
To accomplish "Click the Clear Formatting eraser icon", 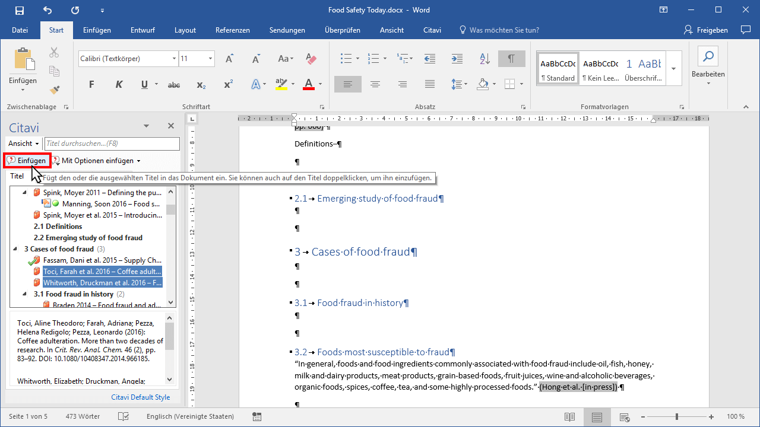I will point(311,59).
